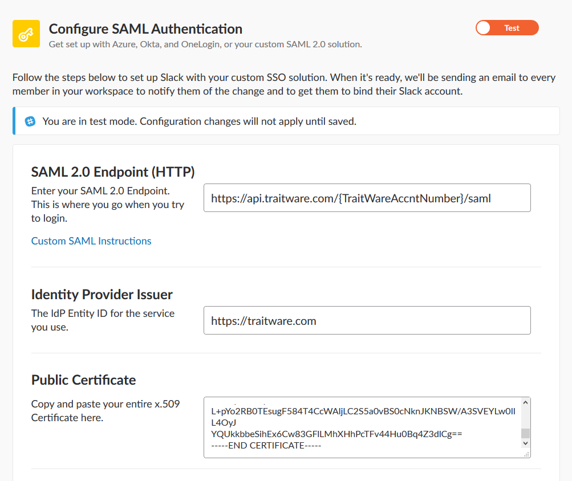Click the certificate textarea resize handle
Screen dimensions: 572x481
pyautogui.click(x=526, y=454)
